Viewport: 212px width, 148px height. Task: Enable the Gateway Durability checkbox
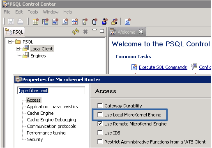click(100, 105)
